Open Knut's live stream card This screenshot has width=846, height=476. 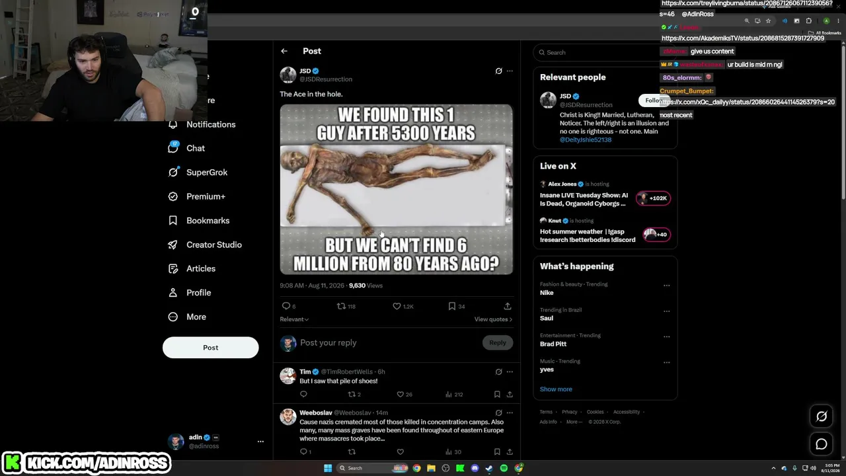[x=605, y=231]
